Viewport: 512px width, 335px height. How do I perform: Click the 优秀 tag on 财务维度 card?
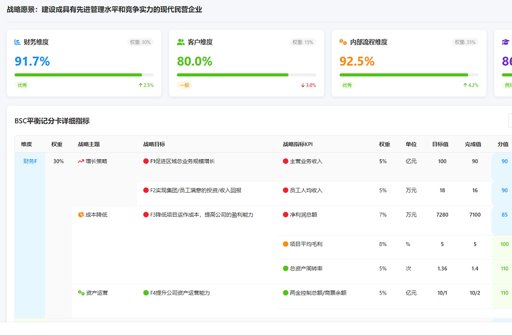pyautogui.click(x=22, y=85)
